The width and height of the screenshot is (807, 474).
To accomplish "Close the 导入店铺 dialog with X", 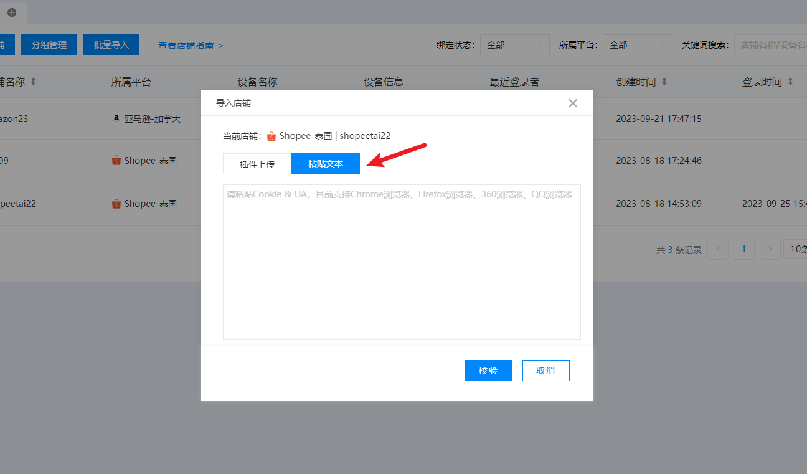I will [x=573, y=103].
